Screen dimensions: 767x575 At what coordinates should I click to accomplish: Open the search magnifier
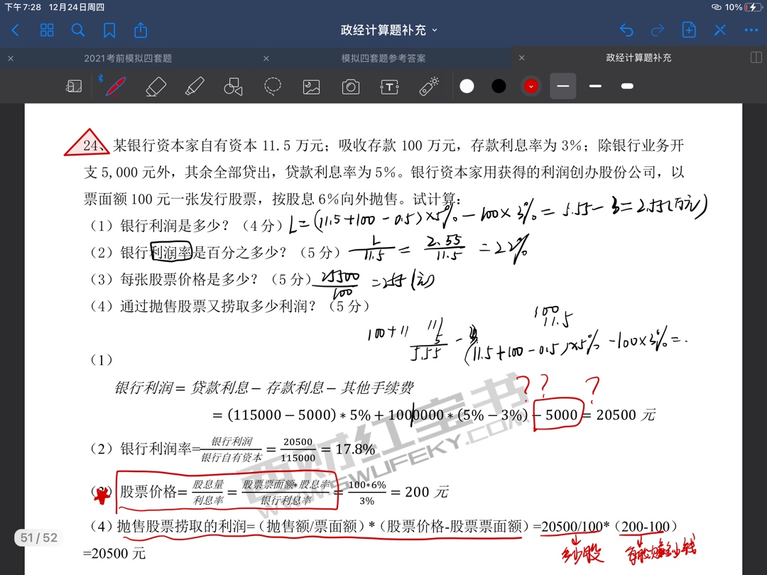pos(78,31)
